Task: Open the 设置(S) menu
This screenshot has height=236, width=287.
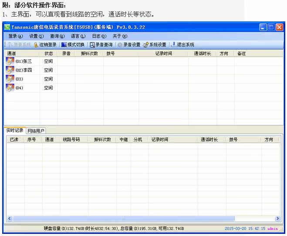Action: click(x=37, y=36)
